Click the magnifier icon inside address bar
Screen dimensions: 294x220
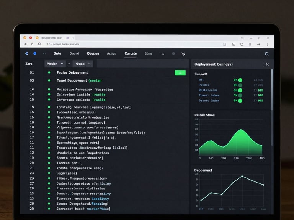(48, 44)
